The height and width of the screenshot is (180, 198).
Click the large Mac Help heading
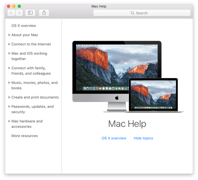(127, 124)
